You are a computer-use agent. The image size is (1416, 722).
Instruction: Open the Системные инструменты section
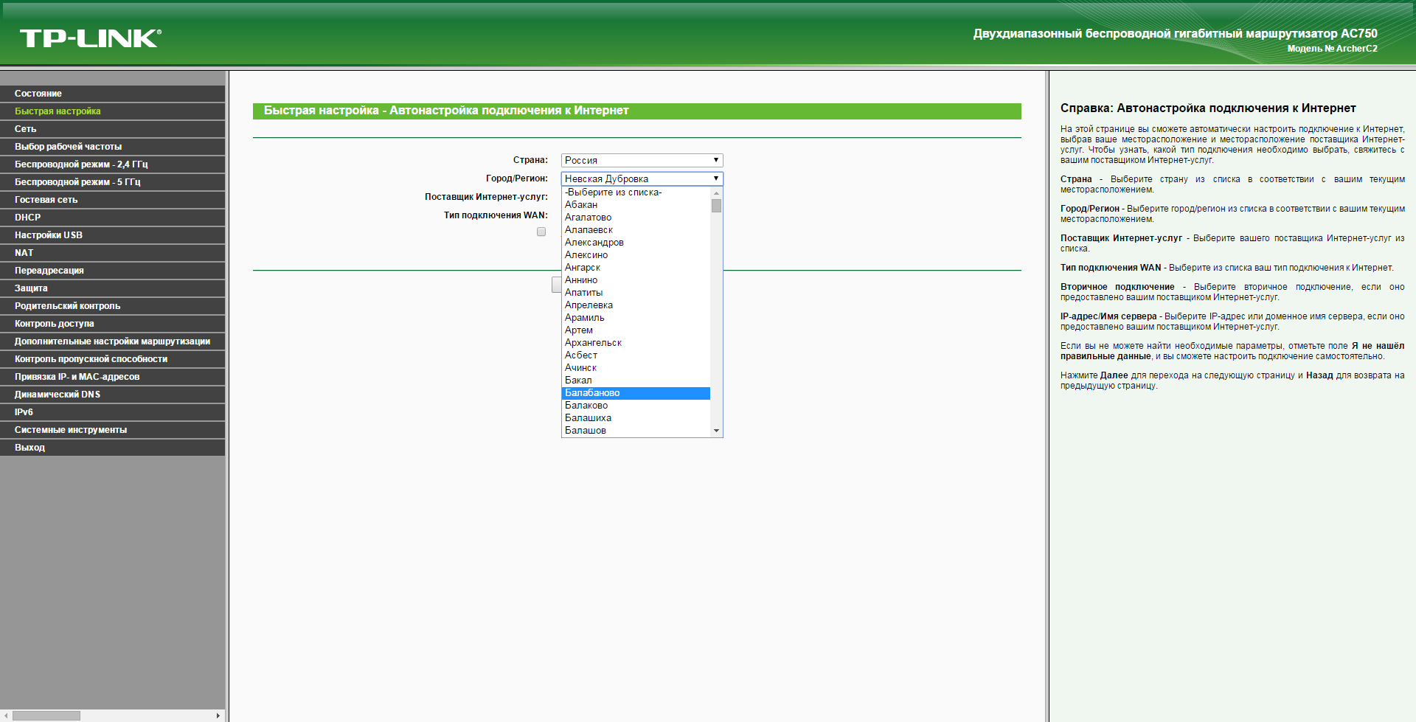point(71,430)
